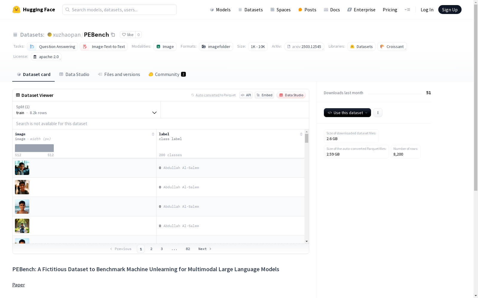Select the imagefolder format tag
Screen dimensions: 478x298
216,46
